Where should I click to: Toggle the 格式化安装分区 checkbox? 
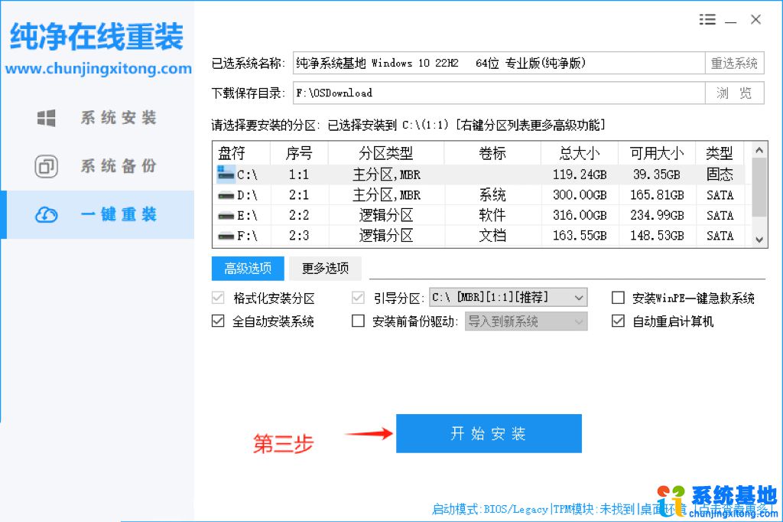(x=218, y=298)
